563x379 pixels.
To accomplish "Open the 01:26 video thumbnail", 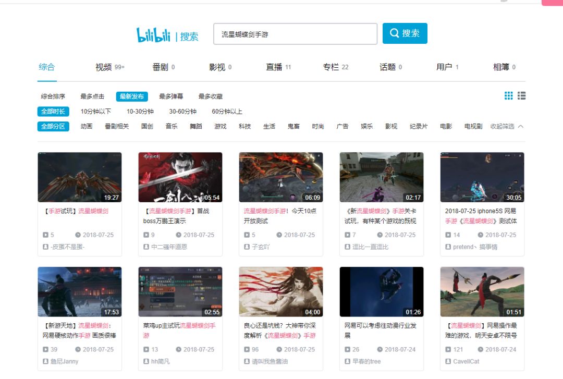I will point(382,292).
